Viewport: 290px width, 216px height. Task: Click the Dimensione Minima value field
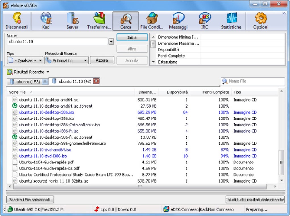243,37
